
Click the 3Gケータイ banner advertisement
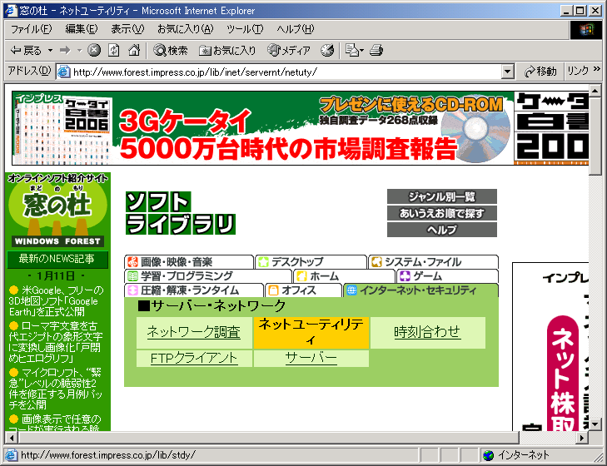300,128
